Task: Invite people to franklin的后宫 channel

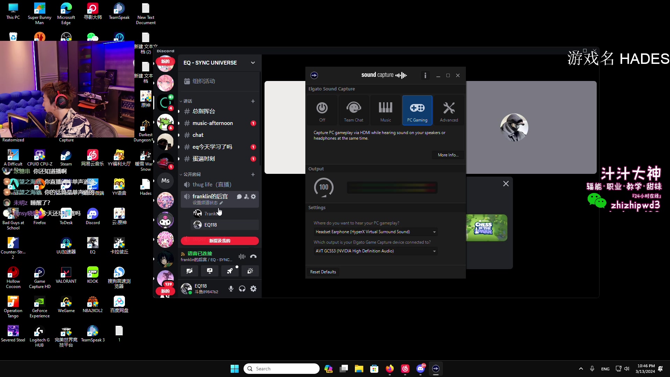Action: pos(246,197)
